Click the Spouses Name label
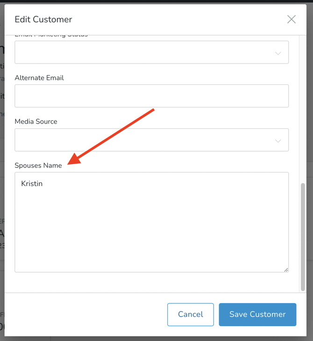 pyautogui.click(x=38, y=165)
